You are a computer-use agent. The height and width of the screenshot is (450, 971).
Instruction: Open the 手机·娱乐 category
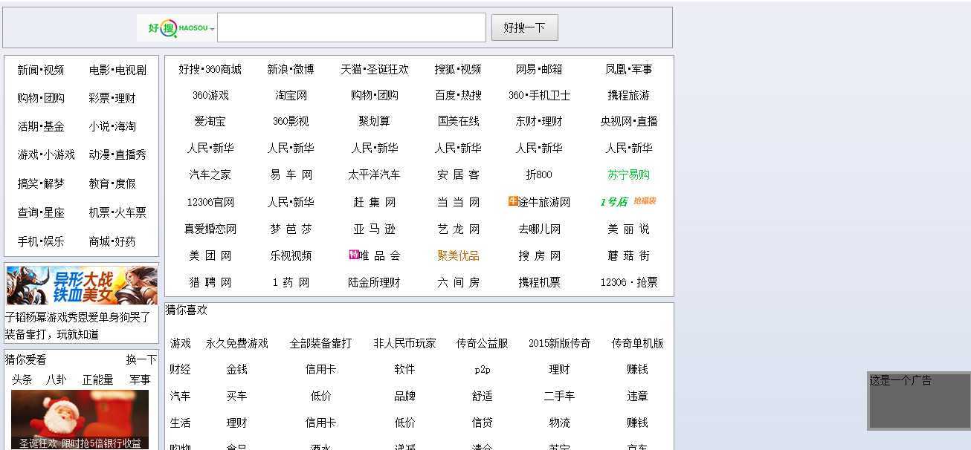(x=41, y=241)
